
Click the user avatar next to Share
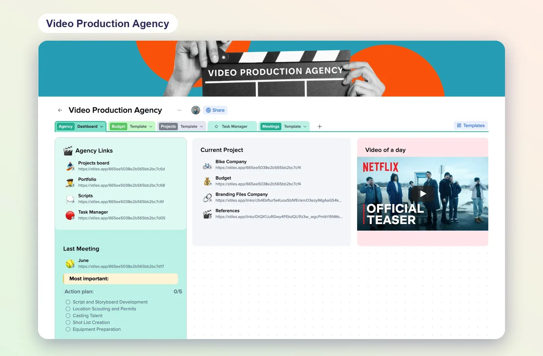point(196,110)
